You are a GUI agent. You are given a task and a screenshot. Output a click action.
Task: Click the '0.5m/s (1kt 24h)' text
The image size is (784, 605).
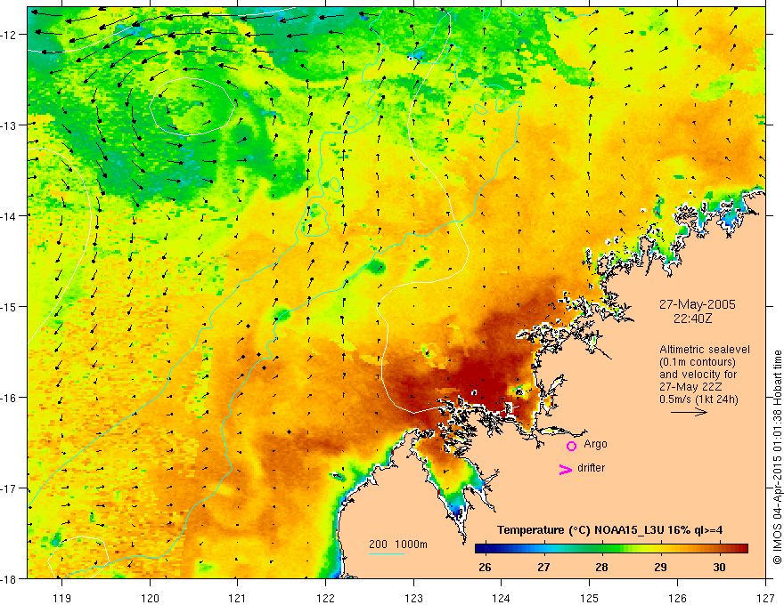pos(698,399)
